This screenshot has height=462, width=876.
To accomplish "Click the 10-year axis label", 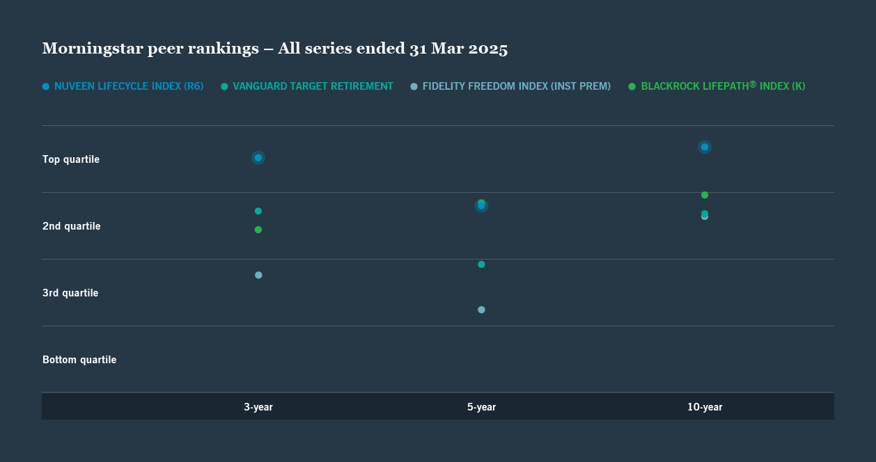I will (705, 407).
